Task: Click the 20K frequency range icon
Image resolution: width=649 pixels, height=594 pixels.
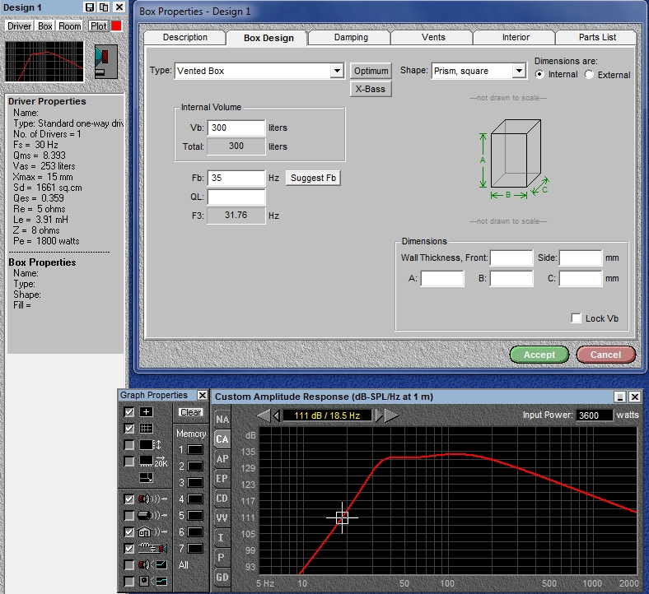Action: pyautogui.click(x=153, y=462)
